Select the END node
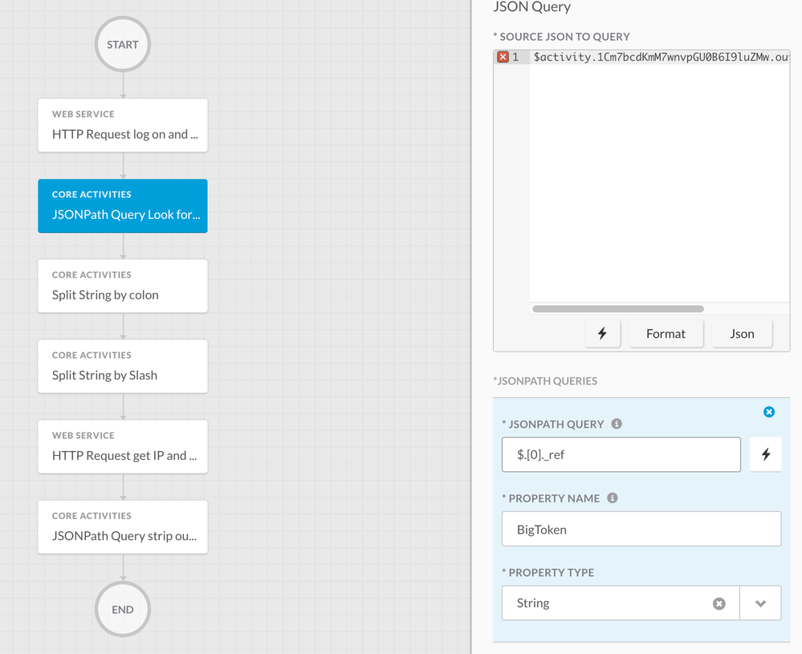 click(x=123, y=610)
